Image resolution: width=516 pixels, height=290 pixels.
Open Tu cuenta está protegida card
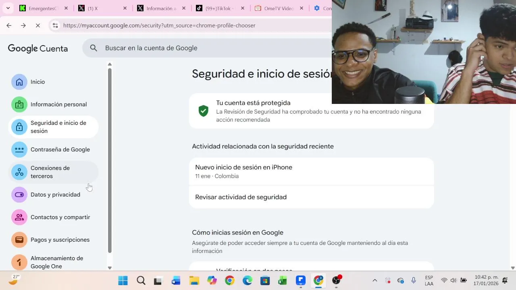click(x=311, y=111)
